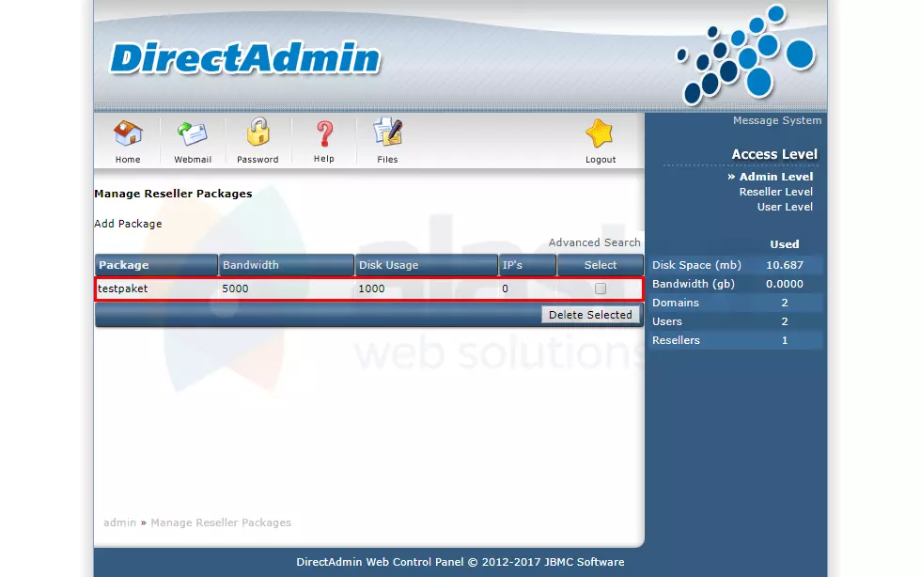Switch to Admin Level access
Image resolution: width=921 pixels, height=577 pixels.
(776, 177)
